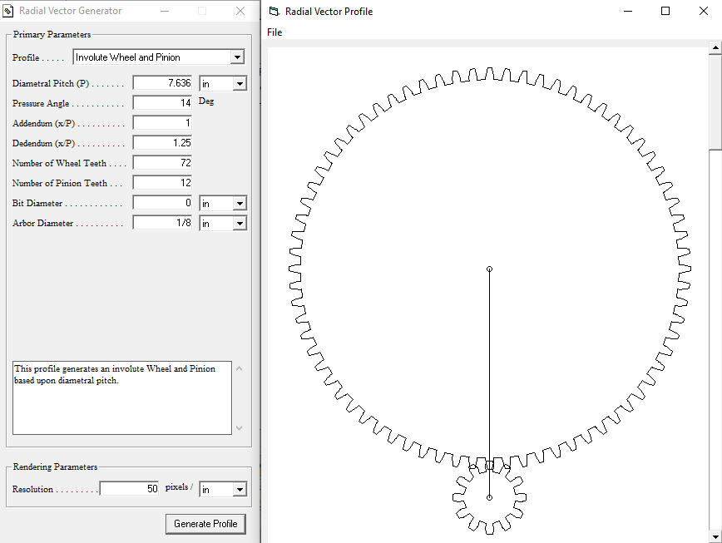Select the Pressure Angle value field
This screenshot has width=722, height=543.
(161, 101)
